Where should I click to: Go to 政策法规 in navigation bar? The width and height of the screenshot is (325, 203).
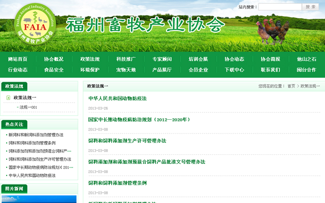point(90,59)
